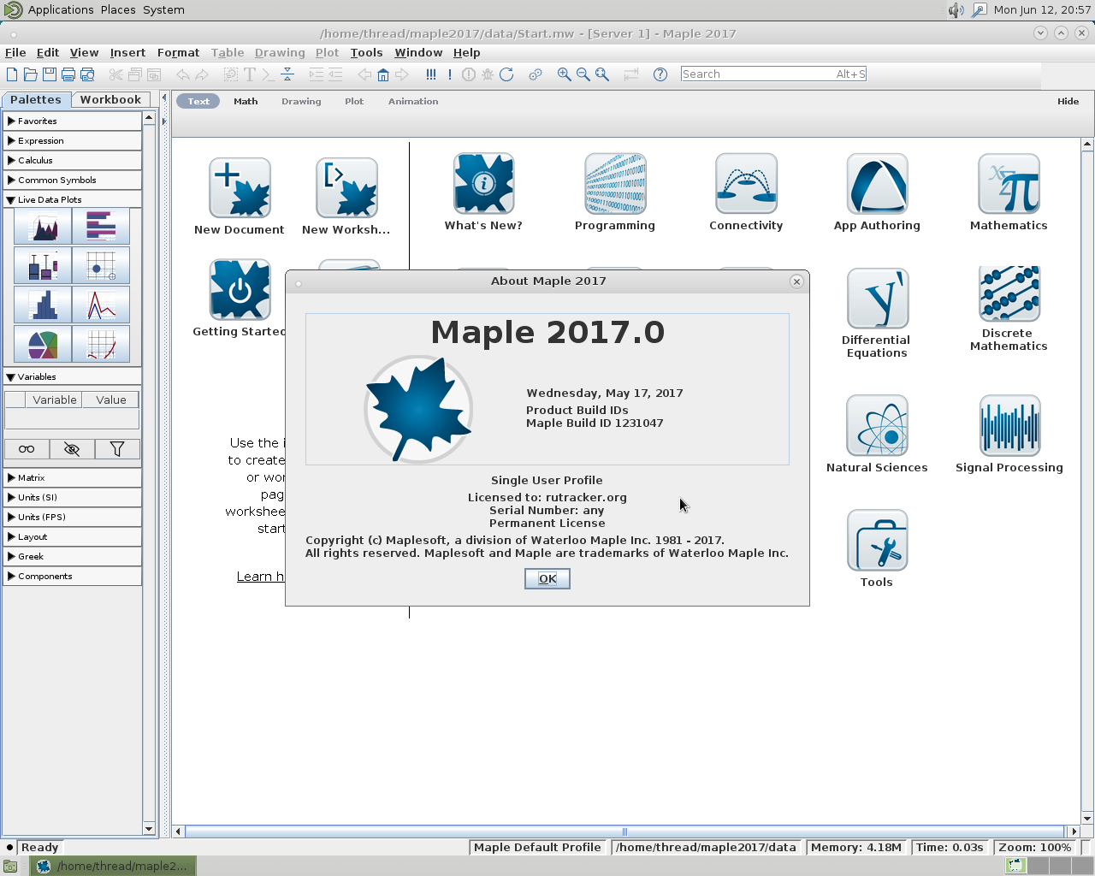Click Hide on the context bar

coord(1068,101)
